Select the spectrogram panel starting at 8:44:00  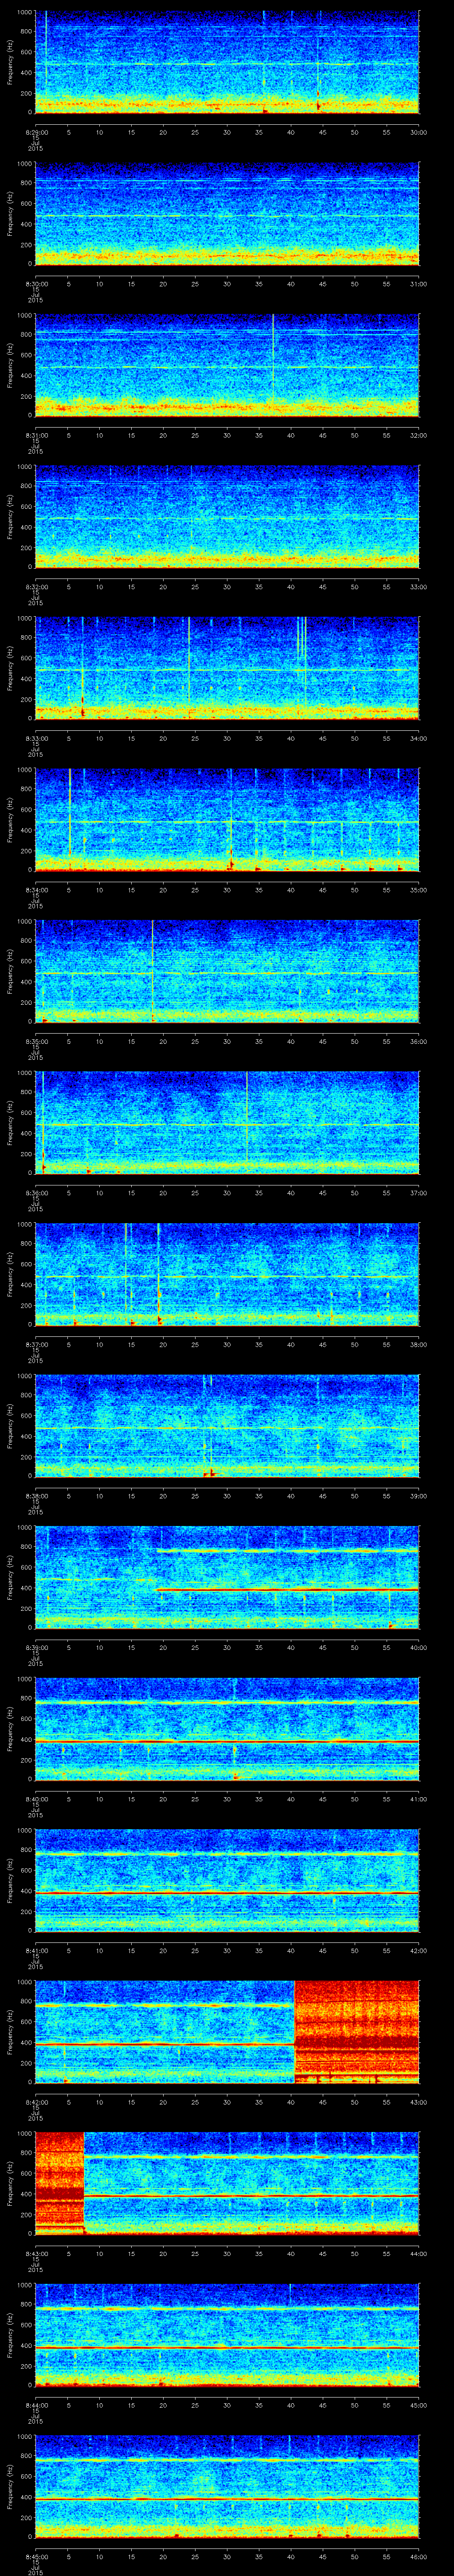click(x=227, y=2334)
